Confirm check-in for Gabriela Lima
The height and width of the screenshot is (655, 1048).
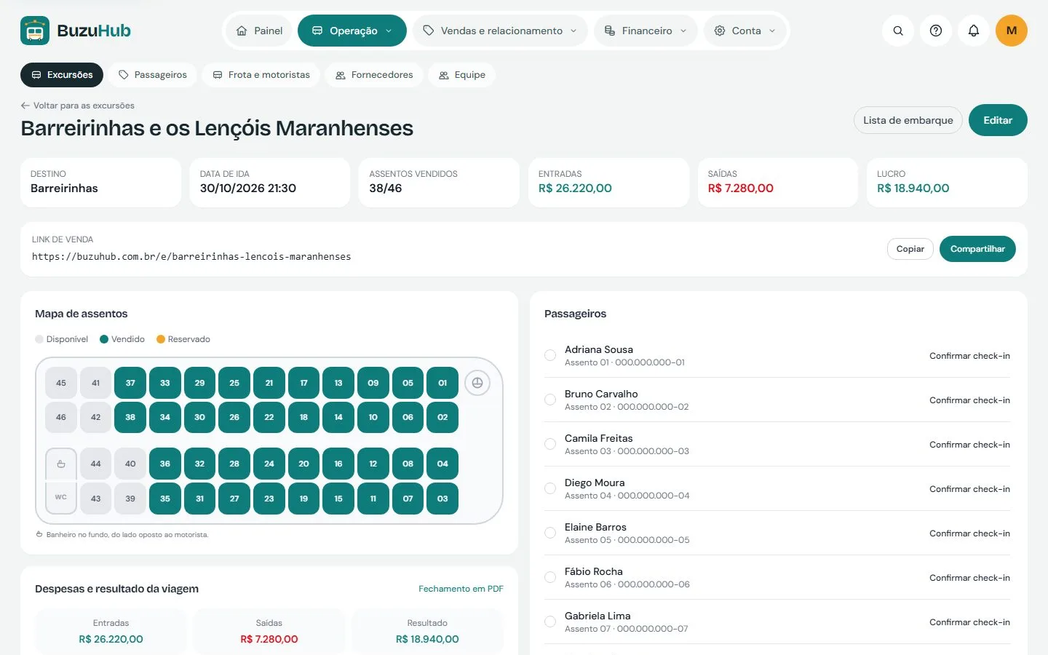(969, 622)
